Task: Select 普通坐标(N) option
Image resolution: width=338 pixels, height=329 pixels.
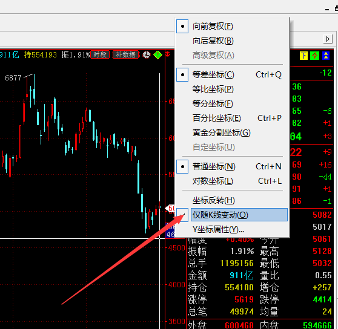Action: tap(232, 166)
